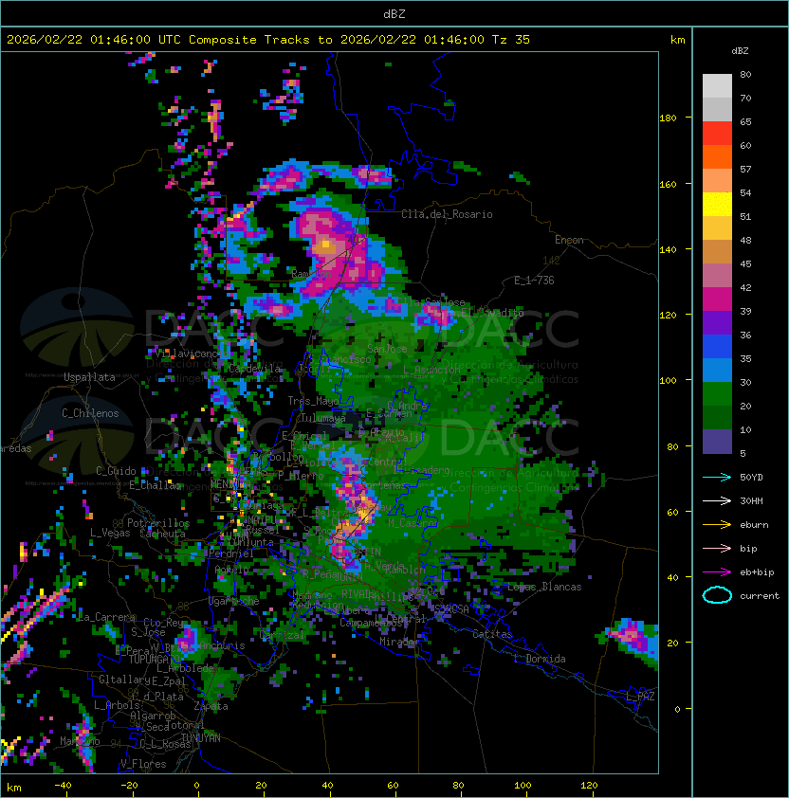Click the 'L_Asuncion' map label
The height and width of the screenshot is (798, 789).
(431, 370)
